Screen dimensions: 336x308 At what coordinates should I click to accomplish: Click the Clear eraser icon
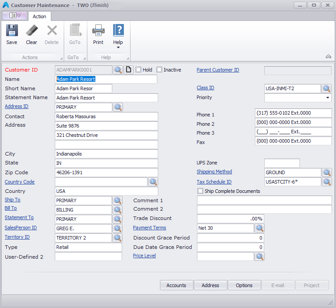click(x=32, y=30)
